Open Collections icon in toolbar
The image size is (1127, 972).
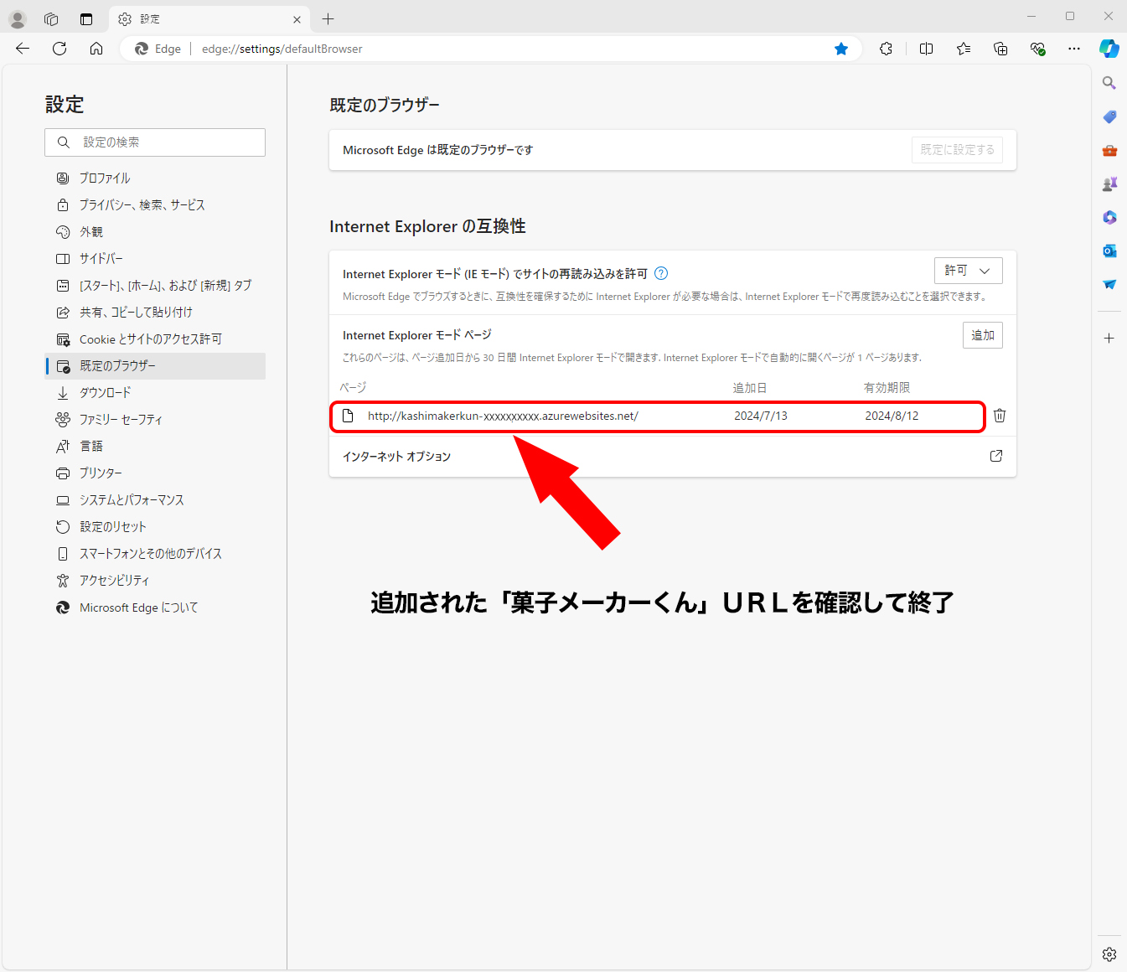pos(1000,49)
